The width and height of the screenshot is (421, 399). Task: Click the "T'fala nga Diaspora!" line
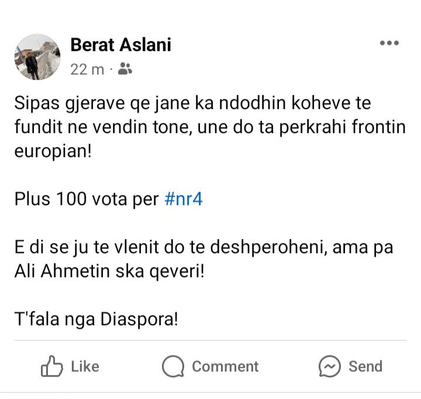pos(96,319)
